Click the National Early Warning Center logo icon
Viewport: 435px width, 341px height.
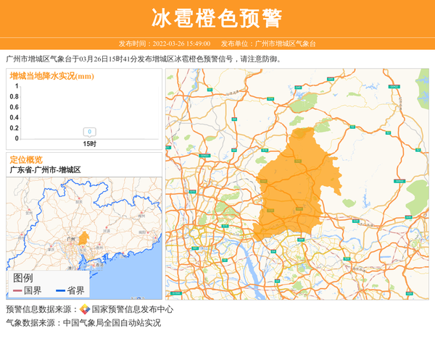click(85, 309)
